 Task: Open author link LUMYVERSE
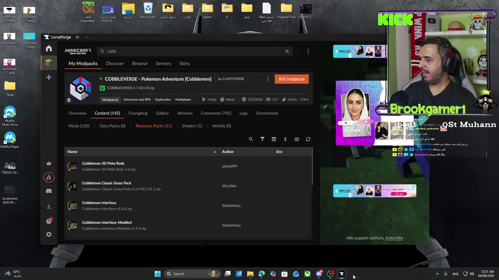(x=234, y=79)
